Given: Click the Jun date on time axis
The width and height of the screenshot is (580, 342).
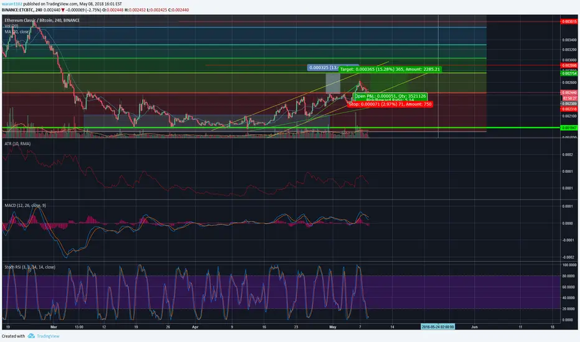Looking at the screenshot, I should point(474,327).
